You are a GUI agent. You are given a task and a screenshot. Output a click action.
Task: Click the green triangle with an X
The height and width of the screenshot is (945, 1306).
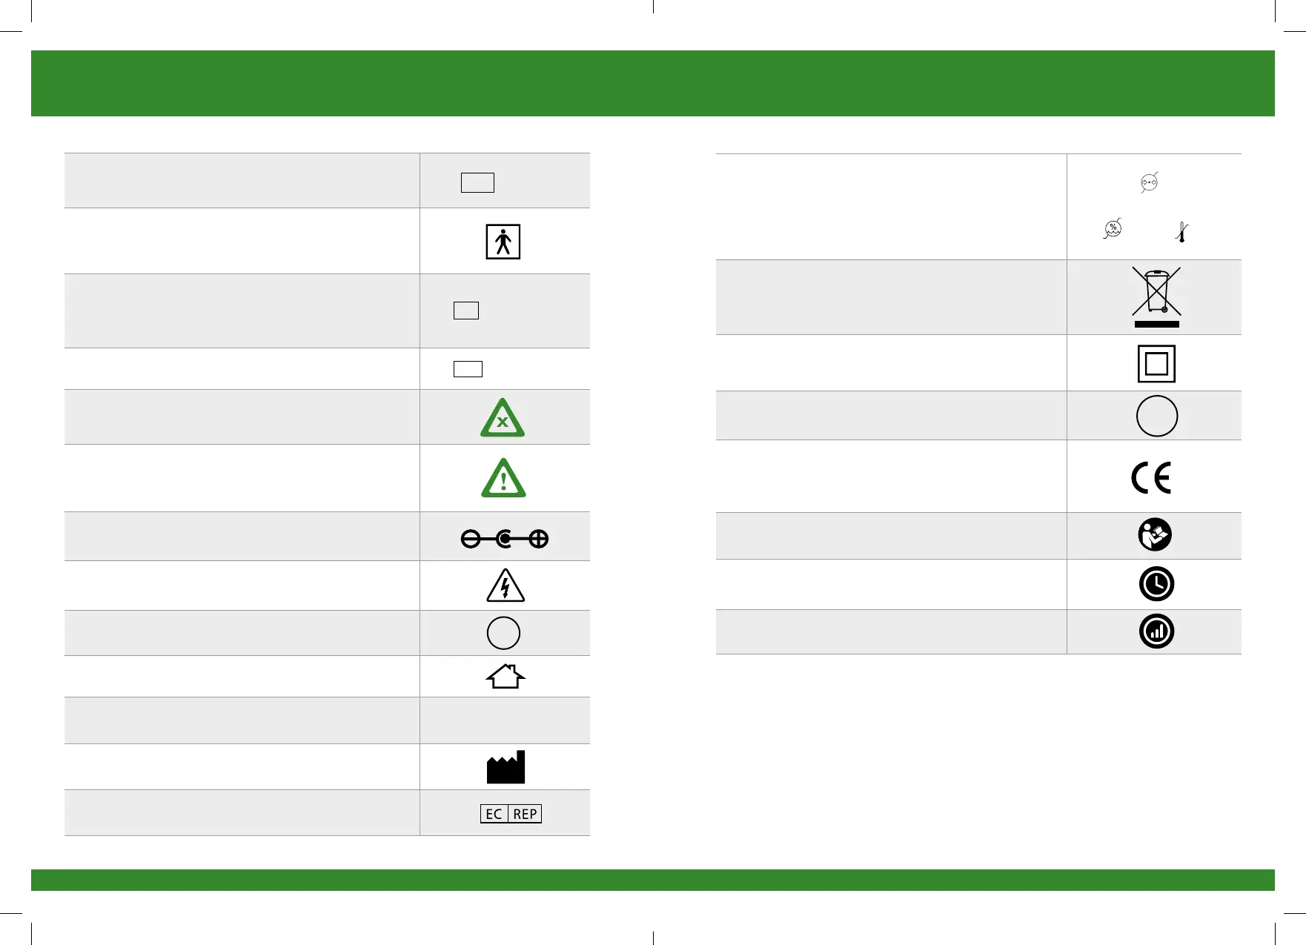(x=503, y=419)
